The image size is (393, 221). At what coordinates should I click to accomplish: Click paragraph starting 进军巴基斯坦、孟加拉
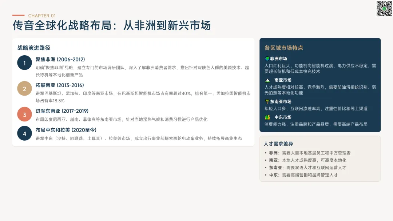point(143,97)
